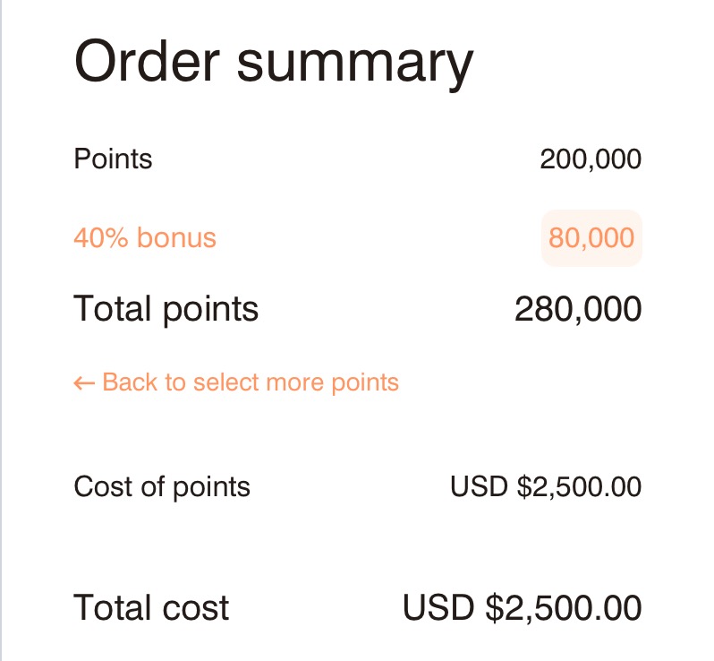Image resolution: width=714 pixels, height=661 pixels.
Task: Click the left arrow icon before Back
Action: pos(84,383)
